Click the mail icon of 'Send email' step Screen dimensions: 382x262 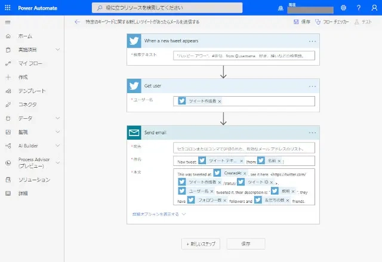(134, 132)
